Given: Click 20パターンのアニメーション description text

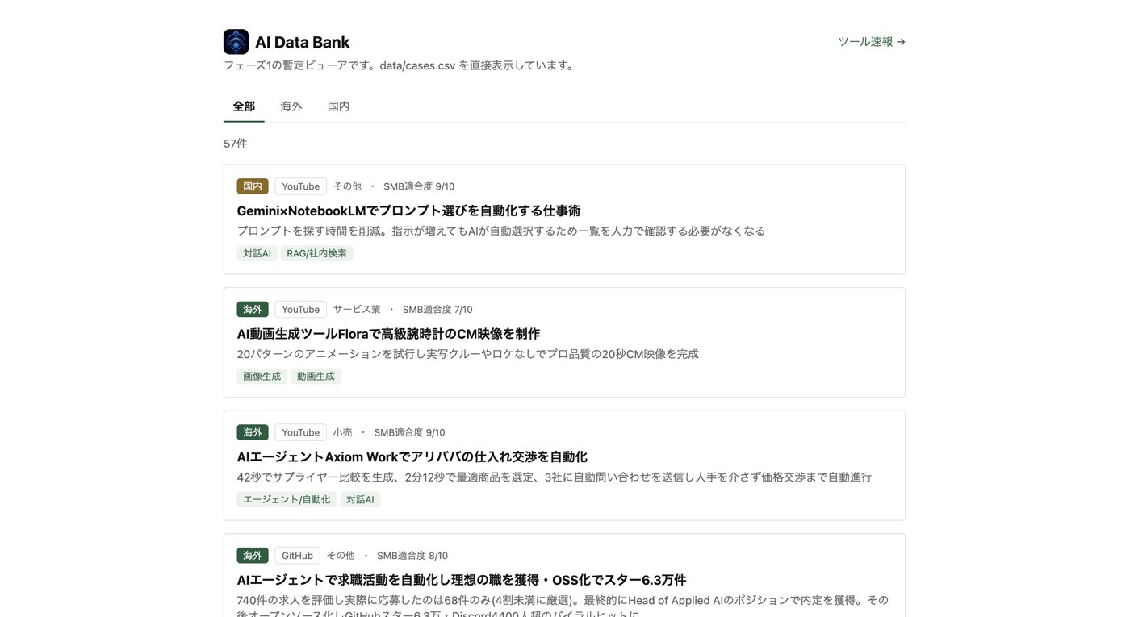Looking at the screenshot, I should pyautogui.click(x=468, y=354).
